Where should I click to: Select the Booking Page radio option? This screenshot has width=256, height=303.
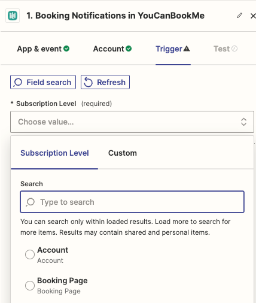point(30,286)
